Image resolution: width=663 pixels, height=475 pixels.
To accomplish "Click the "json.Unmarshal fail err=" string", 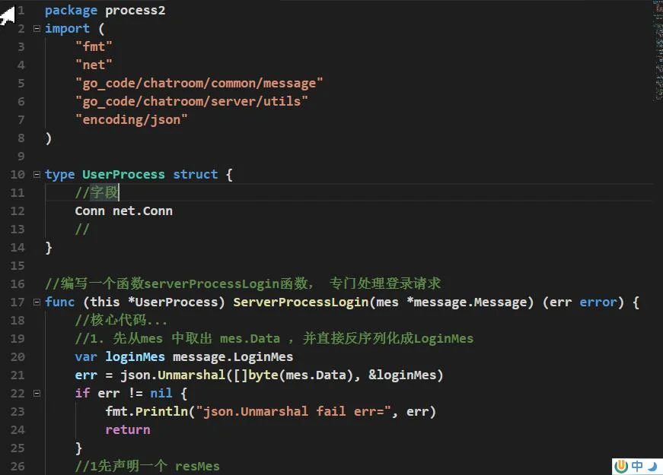I will tap(293, 411).
